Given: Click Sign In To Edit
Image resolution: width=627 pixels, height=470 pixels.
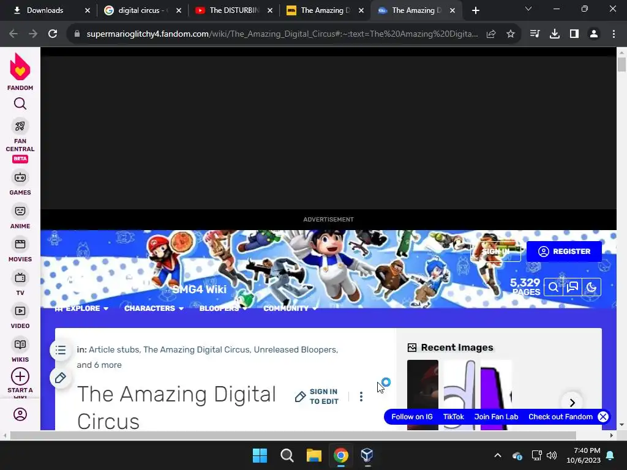Looking at the screenshot, I should pyautogui.click(x=317, y=397).
